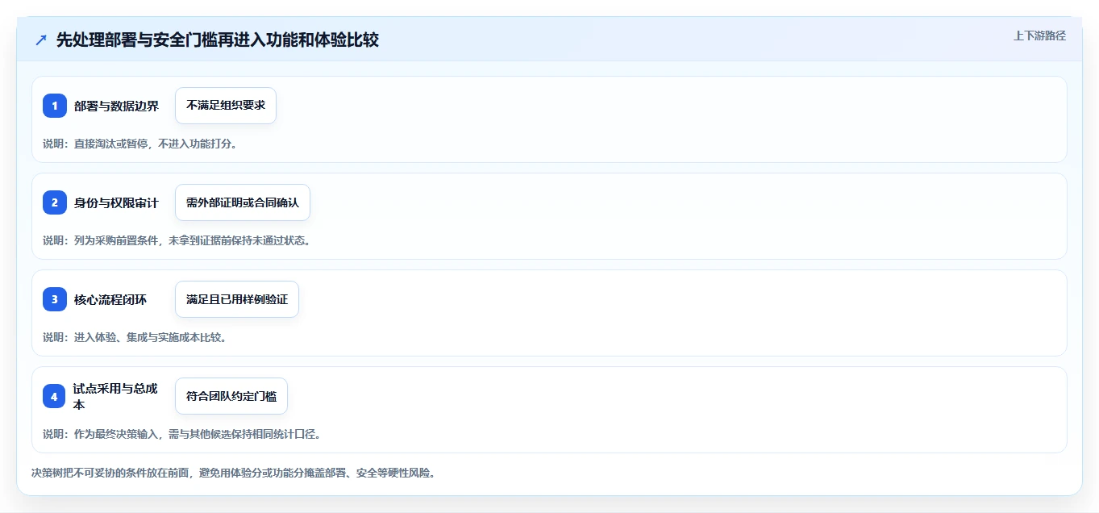
Task: Click the 满足且已用样例验证 condition chip
Action: point(237,299)
